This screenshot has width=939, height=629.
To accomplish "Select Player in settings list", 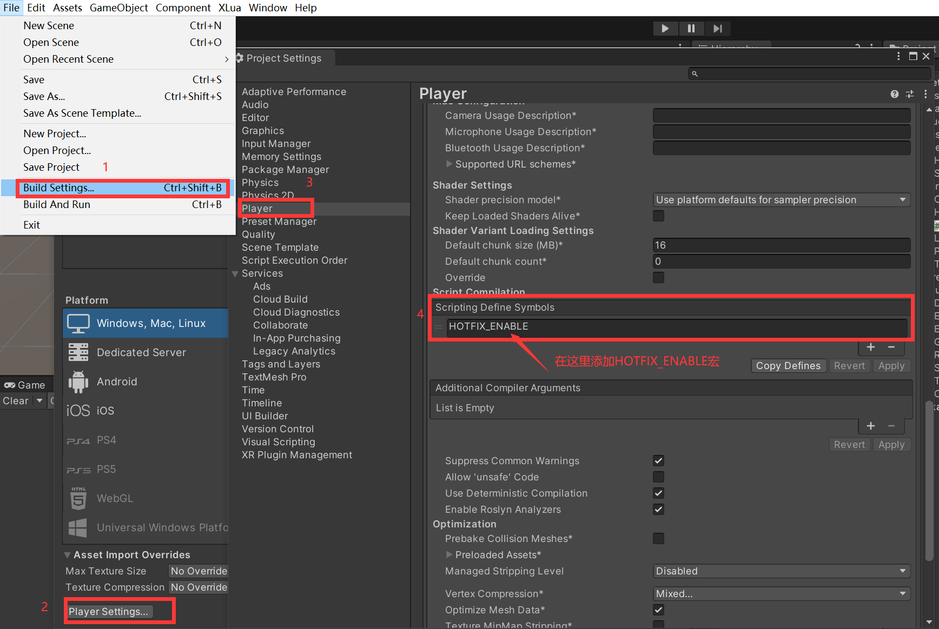I will (x=323, y=209).
